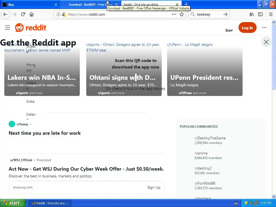Open the Library bookshelf icon
This screenshot has width=276, height=207.
[x=252, y=14]
